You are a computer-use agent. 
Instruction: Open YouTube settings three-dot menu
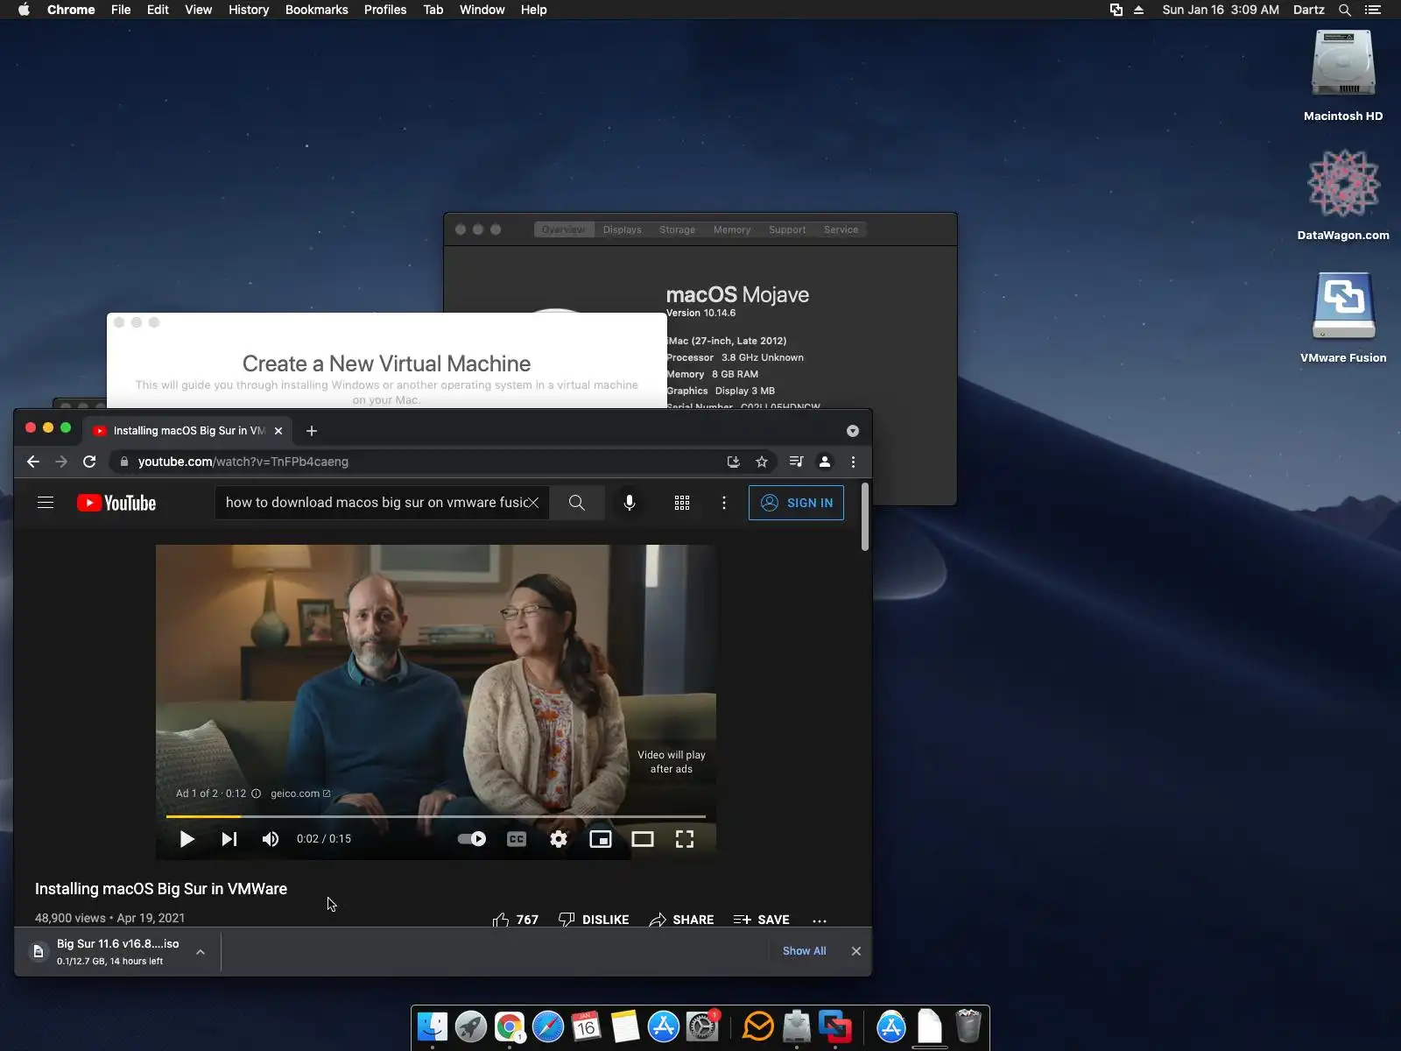click(724, 503)
